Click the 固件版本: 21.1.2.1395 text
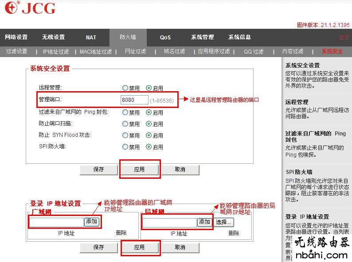Image resolution: width=352 pixels, height=262 pixels. (323, 25)
